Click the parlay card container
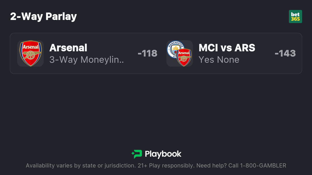Image resolution: width=312 pixels, height=175 pixels. [156, 53]
